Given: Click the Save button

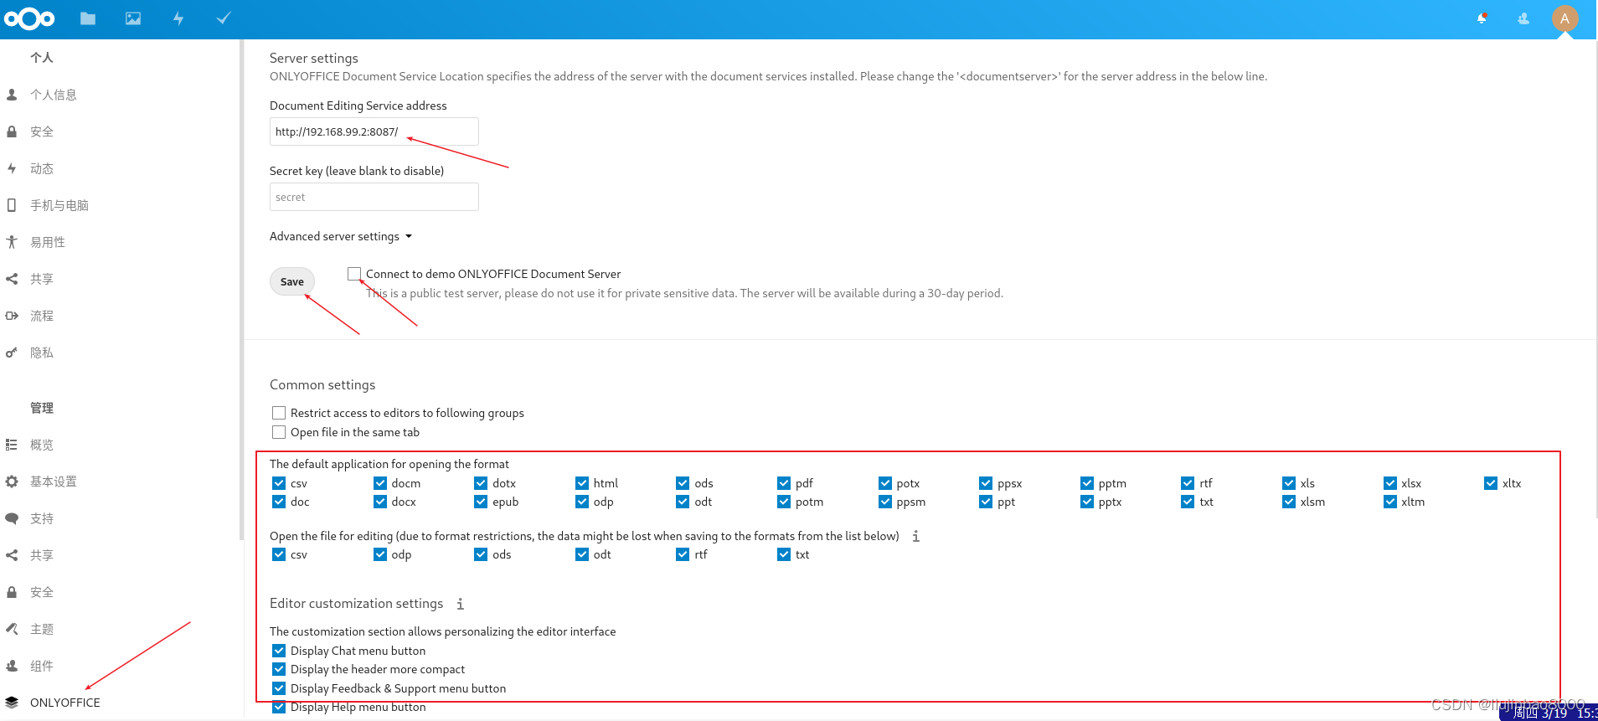Looking at the screenshot, I should tap(292, 281).
